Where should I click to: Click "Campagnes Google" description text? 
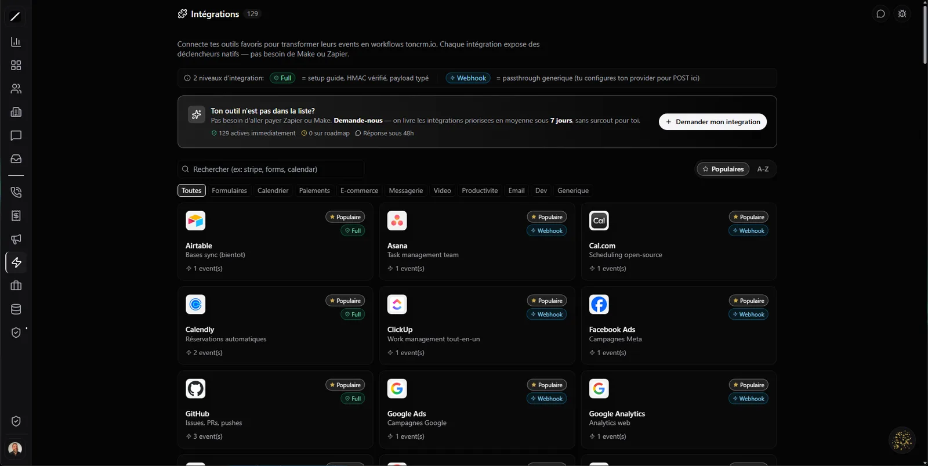point(417,423)
